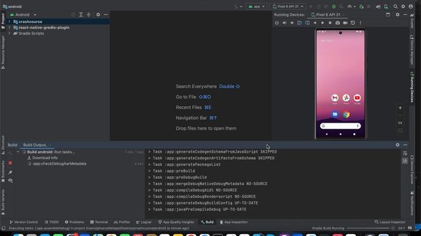Open the TODO tool window

click(x=51, y=222)
